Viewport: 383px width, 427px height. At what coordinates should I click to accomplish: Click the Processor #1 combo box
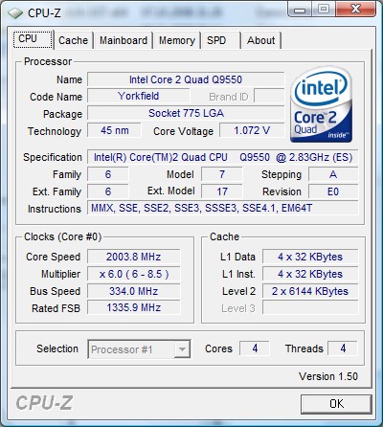pyautogui.click(x=139, y=349)
